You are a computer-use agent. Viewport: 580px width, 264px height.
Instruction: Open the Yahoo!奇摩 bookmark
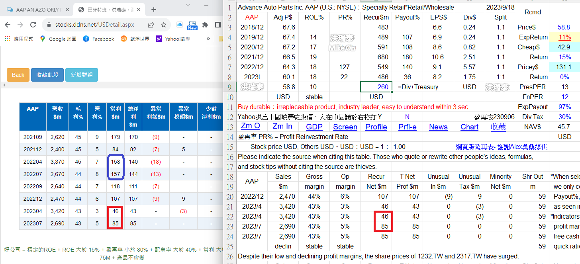click(x=173, y=39)
